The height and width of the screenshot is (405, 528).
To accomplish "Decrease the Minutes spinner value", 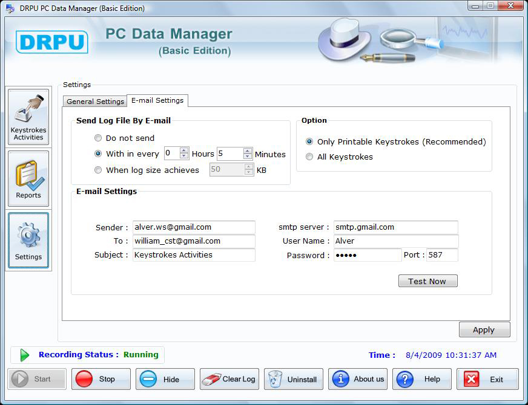I will click(x=248, y=157).
